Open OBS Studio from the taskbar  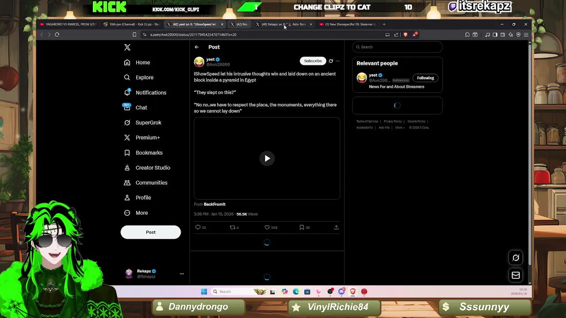(x=330, y=291)
